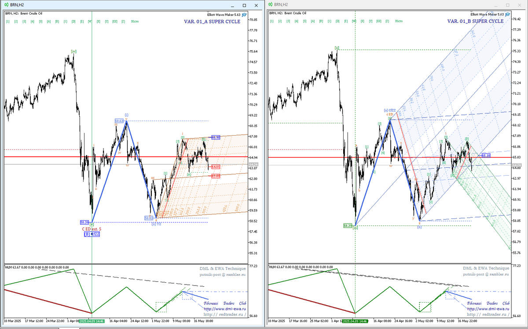Viewport: 528px width, 329px height.
Task: Choose the Micro degree label in the VAR. 01_A chart
Action: point(135,21)
